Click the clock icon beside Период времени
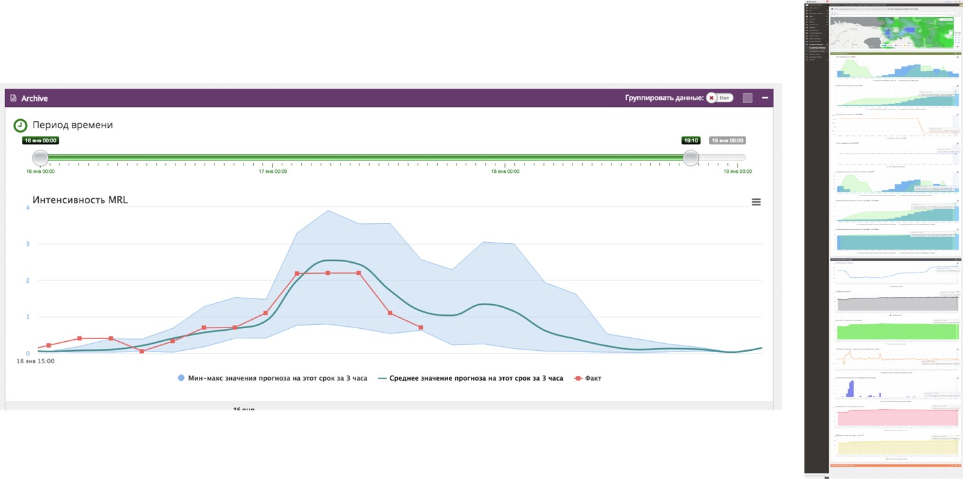The height and width of the screenshot is (479, 963). [x=21, y=125]
